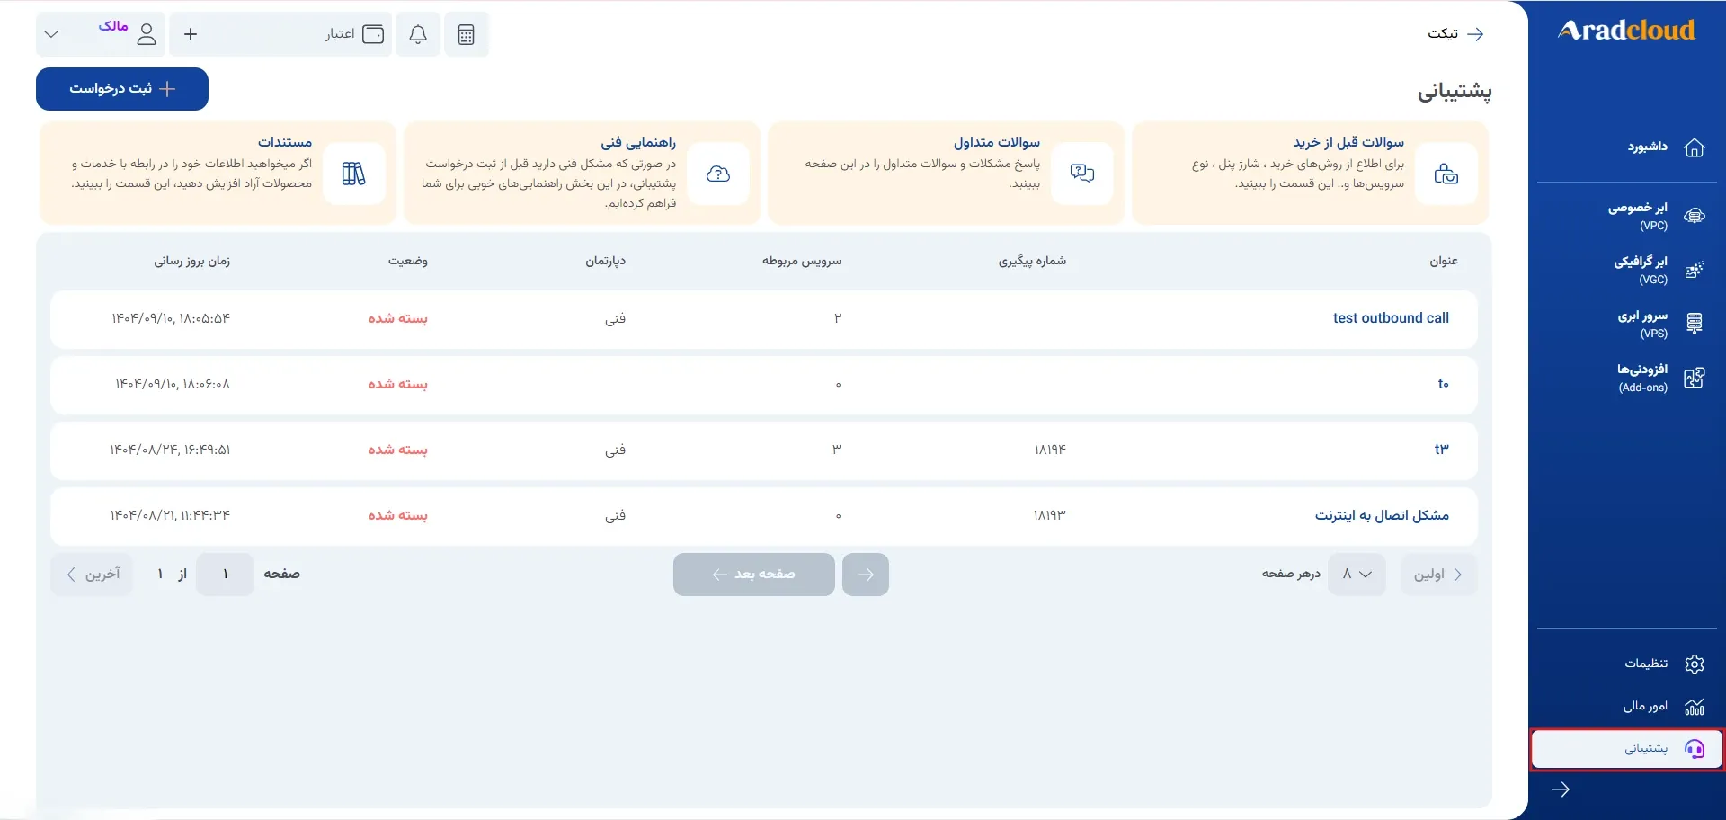Click the عنوان column header

[x=1444, y=261]
